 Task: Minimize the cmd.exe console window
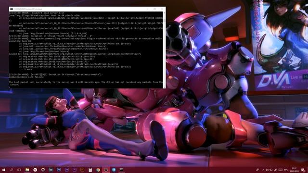pyautogui.click(x=148, y=9)
